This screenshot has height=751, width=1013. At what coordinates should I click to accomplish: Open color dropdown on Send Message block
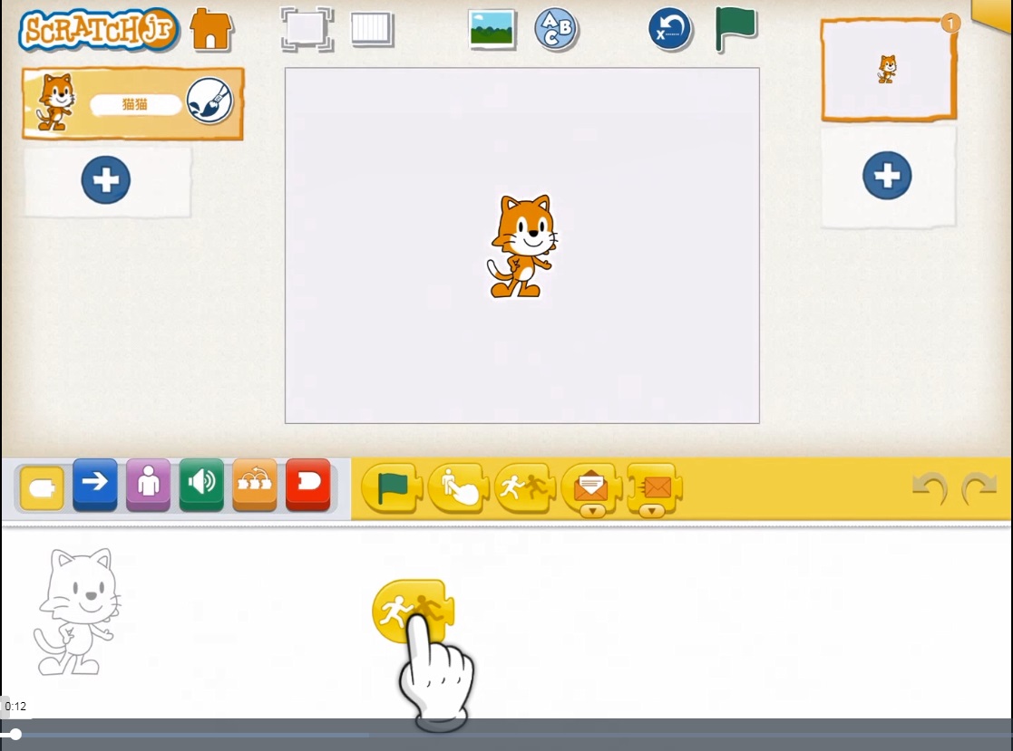pos(652,510)
